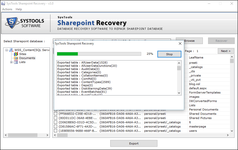Select the '_catalogs' entry in LeafName column
238x150 pixels.
[196, 67]
